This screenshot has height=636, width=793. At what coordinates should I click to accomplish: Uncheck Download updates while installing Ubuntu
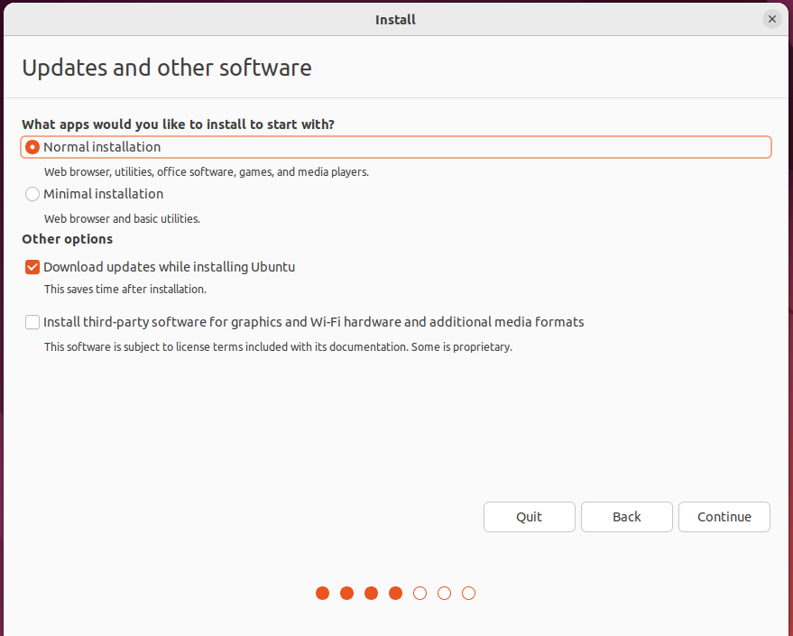pyautogui.click(x=32, y=267)
